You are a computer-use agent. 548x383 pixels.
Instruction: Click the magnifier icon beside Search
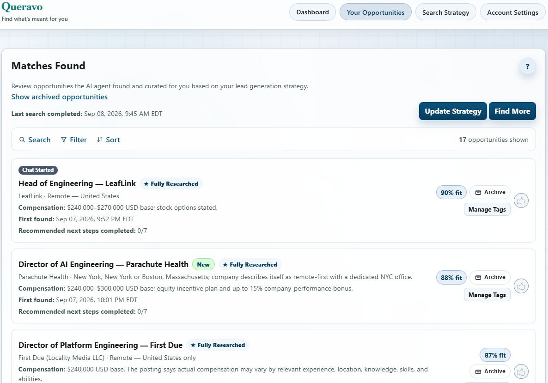click(22, 140)
